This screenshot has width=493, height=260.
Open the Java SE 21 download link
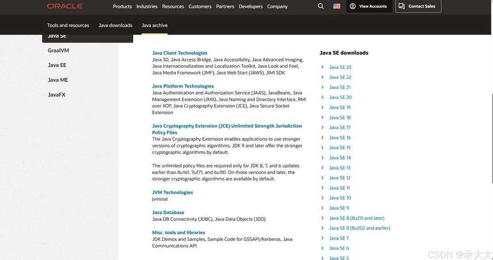click(x=340, y=87)
